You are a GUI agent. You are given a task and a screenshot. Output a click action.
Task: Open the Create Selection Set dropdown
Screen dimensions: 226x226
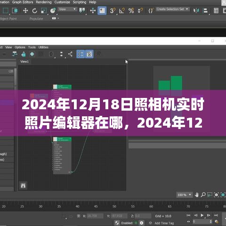tap(173, 9)
